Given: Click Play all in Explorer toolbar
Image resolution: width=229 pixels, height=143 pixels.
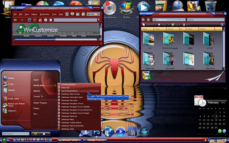Looking at the screenshot, I should click(x=176, y=25).
